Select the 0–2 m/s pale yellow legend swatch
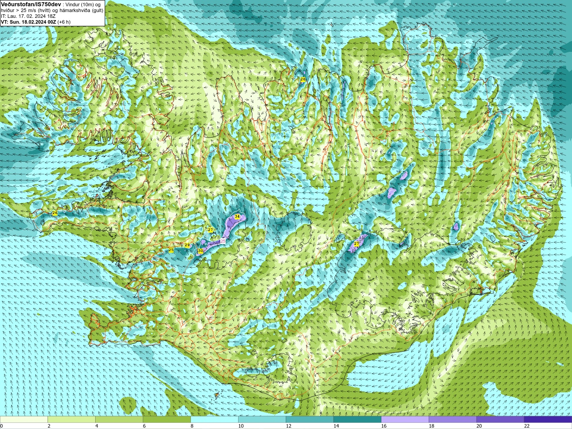572x429 pixels. click(24, 420)
